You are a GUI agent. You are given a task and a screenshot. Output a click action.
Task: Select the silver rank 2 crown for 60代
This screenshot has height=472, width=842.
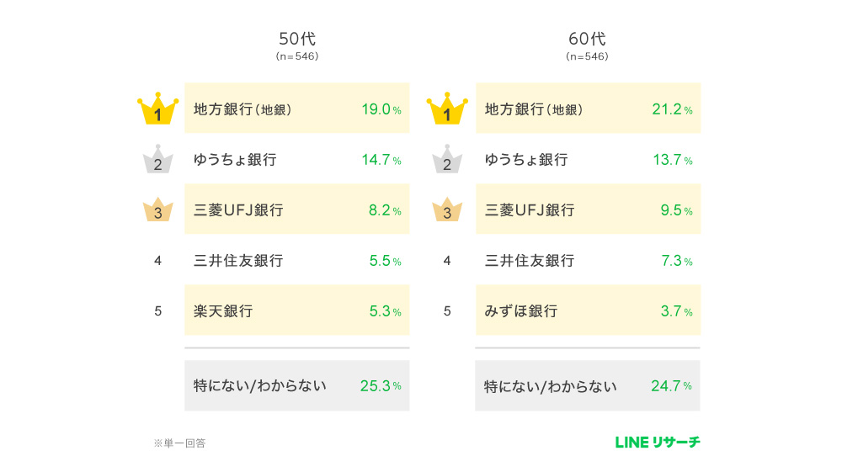[x=447, y=161]
